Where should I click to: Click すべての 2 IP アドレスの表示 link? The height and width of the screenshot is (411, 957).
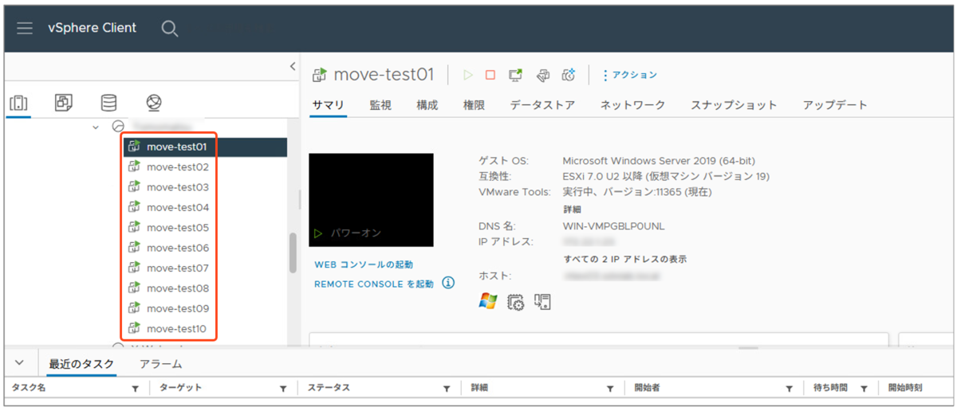(624, 259)
